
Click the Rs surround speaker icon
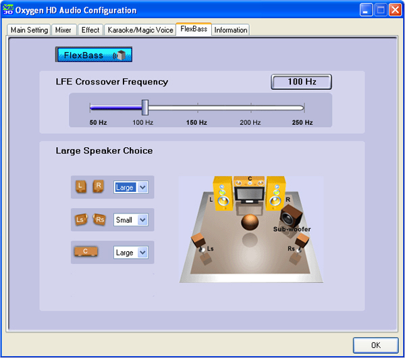point(99,220)
